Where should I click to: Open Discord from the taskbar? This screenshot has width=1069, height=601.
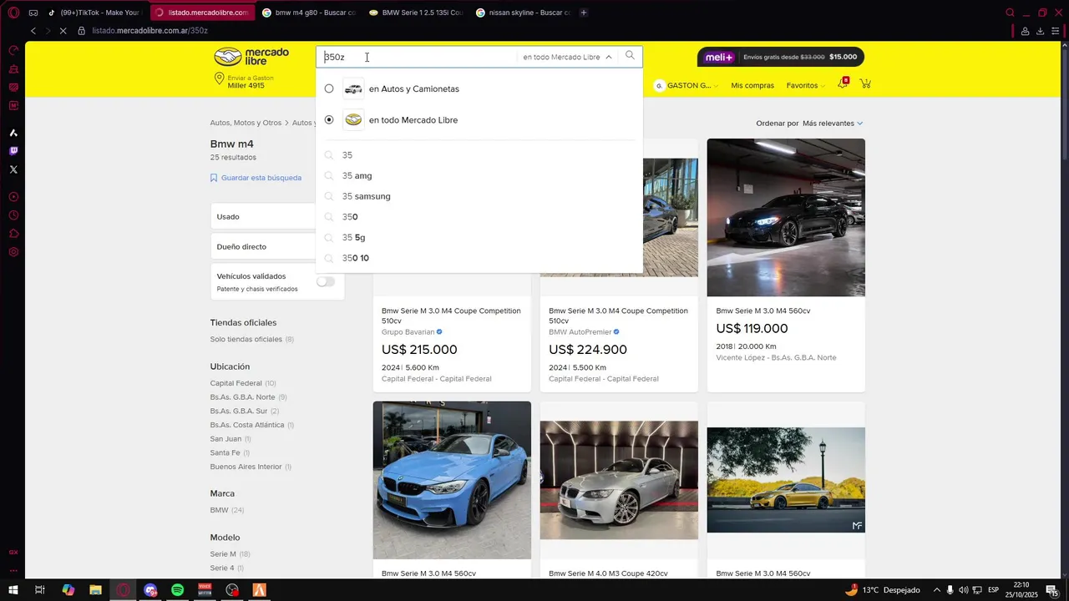pos(150,590)
